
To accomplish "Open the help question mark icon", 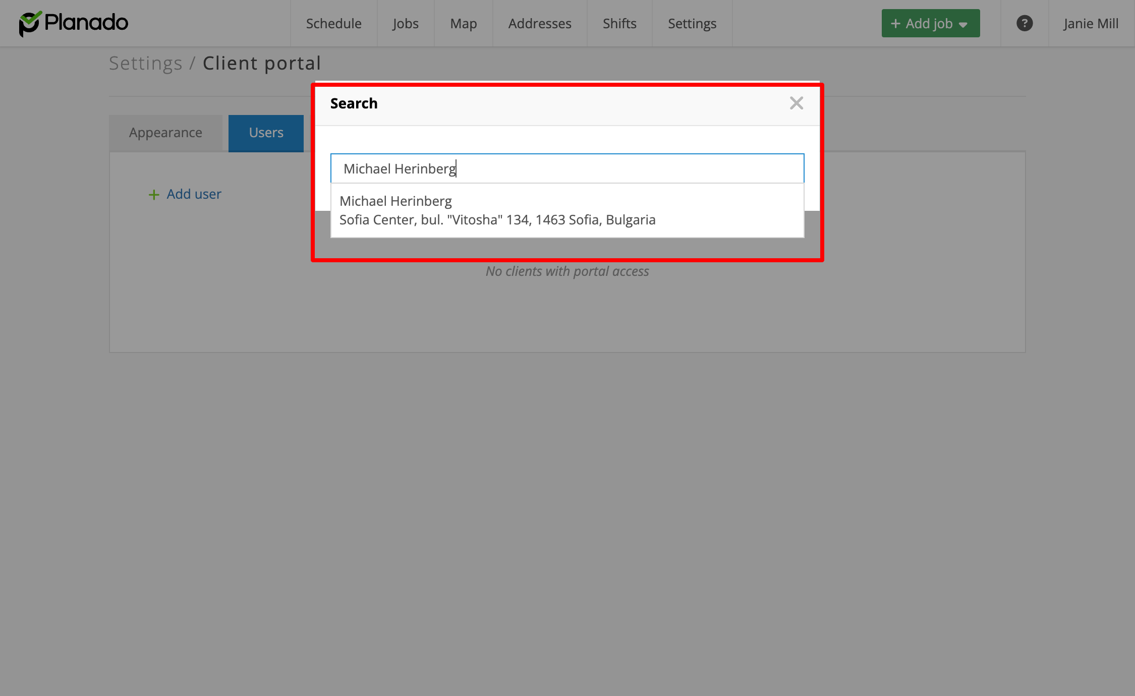I will (1024, 23).
